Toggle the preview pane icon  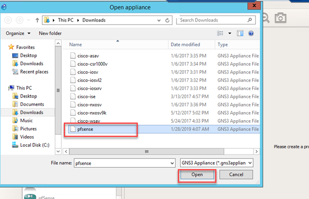pos(240,33)
